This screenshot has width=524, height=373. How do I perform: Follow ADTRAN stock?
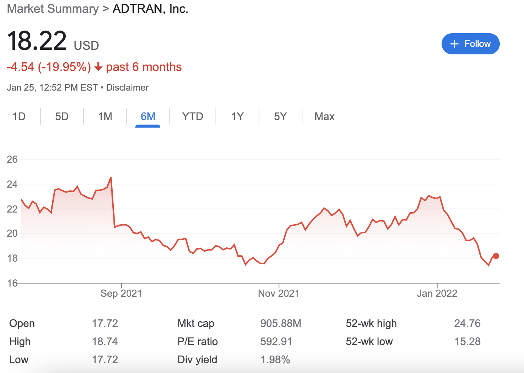coord(471,44)
